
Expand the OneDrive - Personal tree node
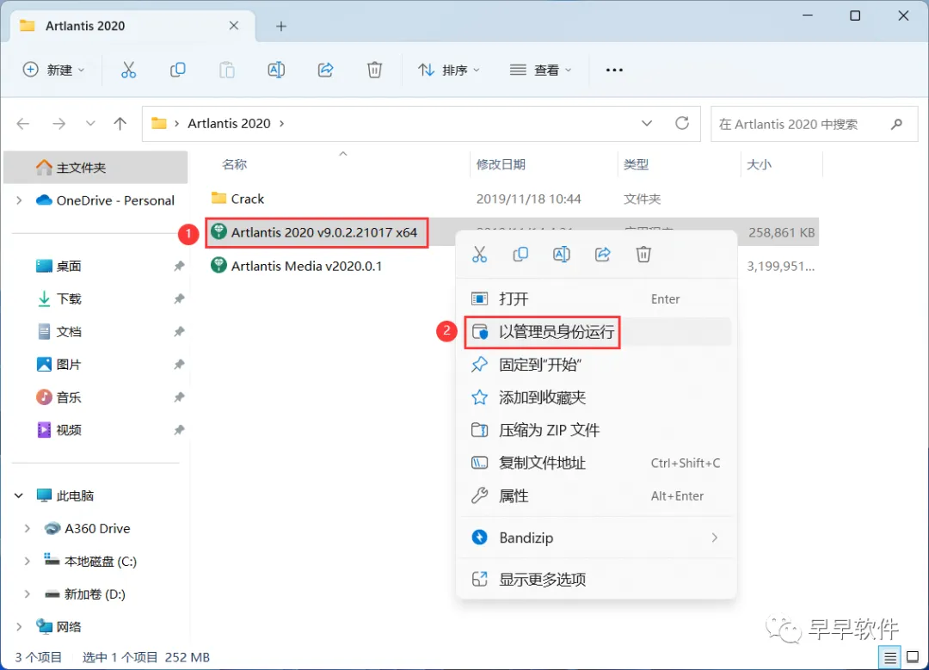point(19,200)
